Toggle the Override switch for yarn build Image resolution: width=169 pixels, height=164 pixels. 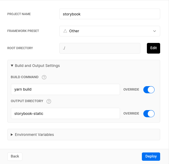tap(149, 90)
